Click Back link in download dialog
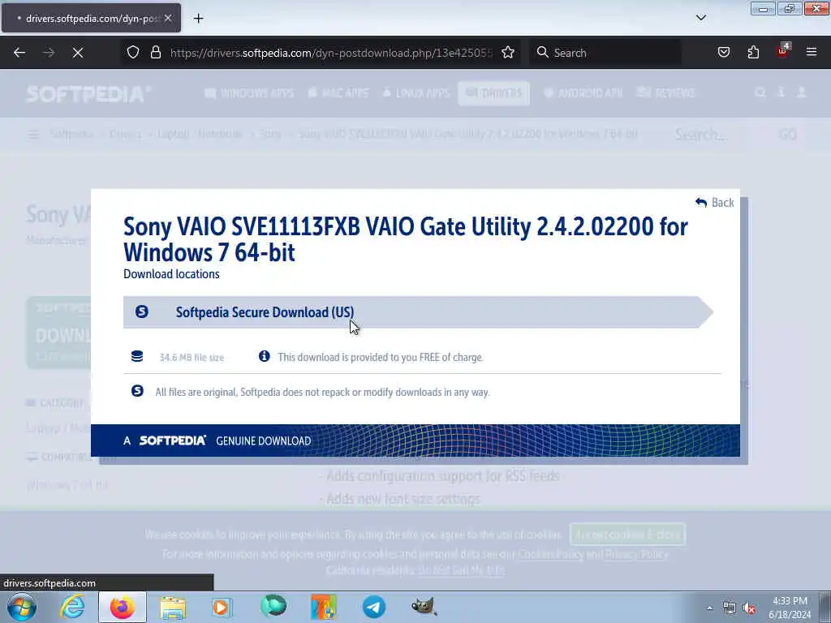This screenshot has width=831, height=623. [x=715, y=202]
